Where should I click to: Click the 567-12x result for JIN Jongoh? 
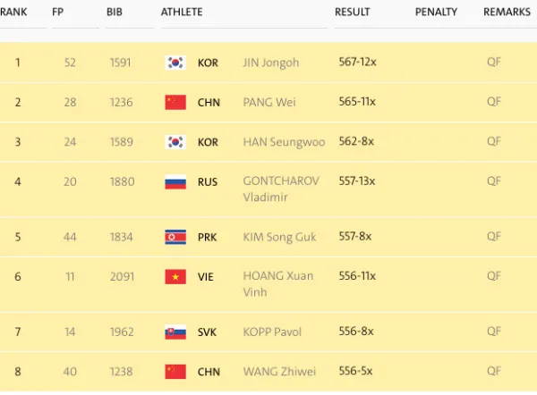355,63
